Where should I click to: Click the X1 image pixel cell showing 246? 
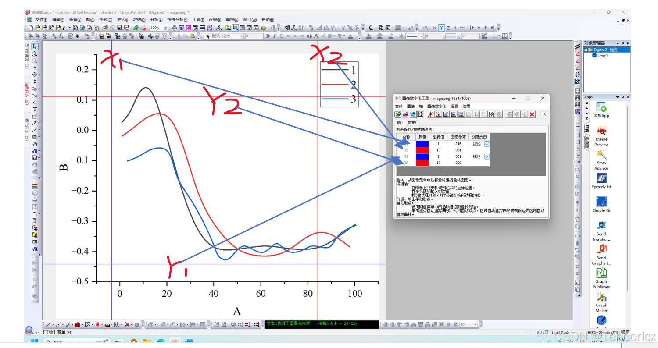(x=458, y=144)
